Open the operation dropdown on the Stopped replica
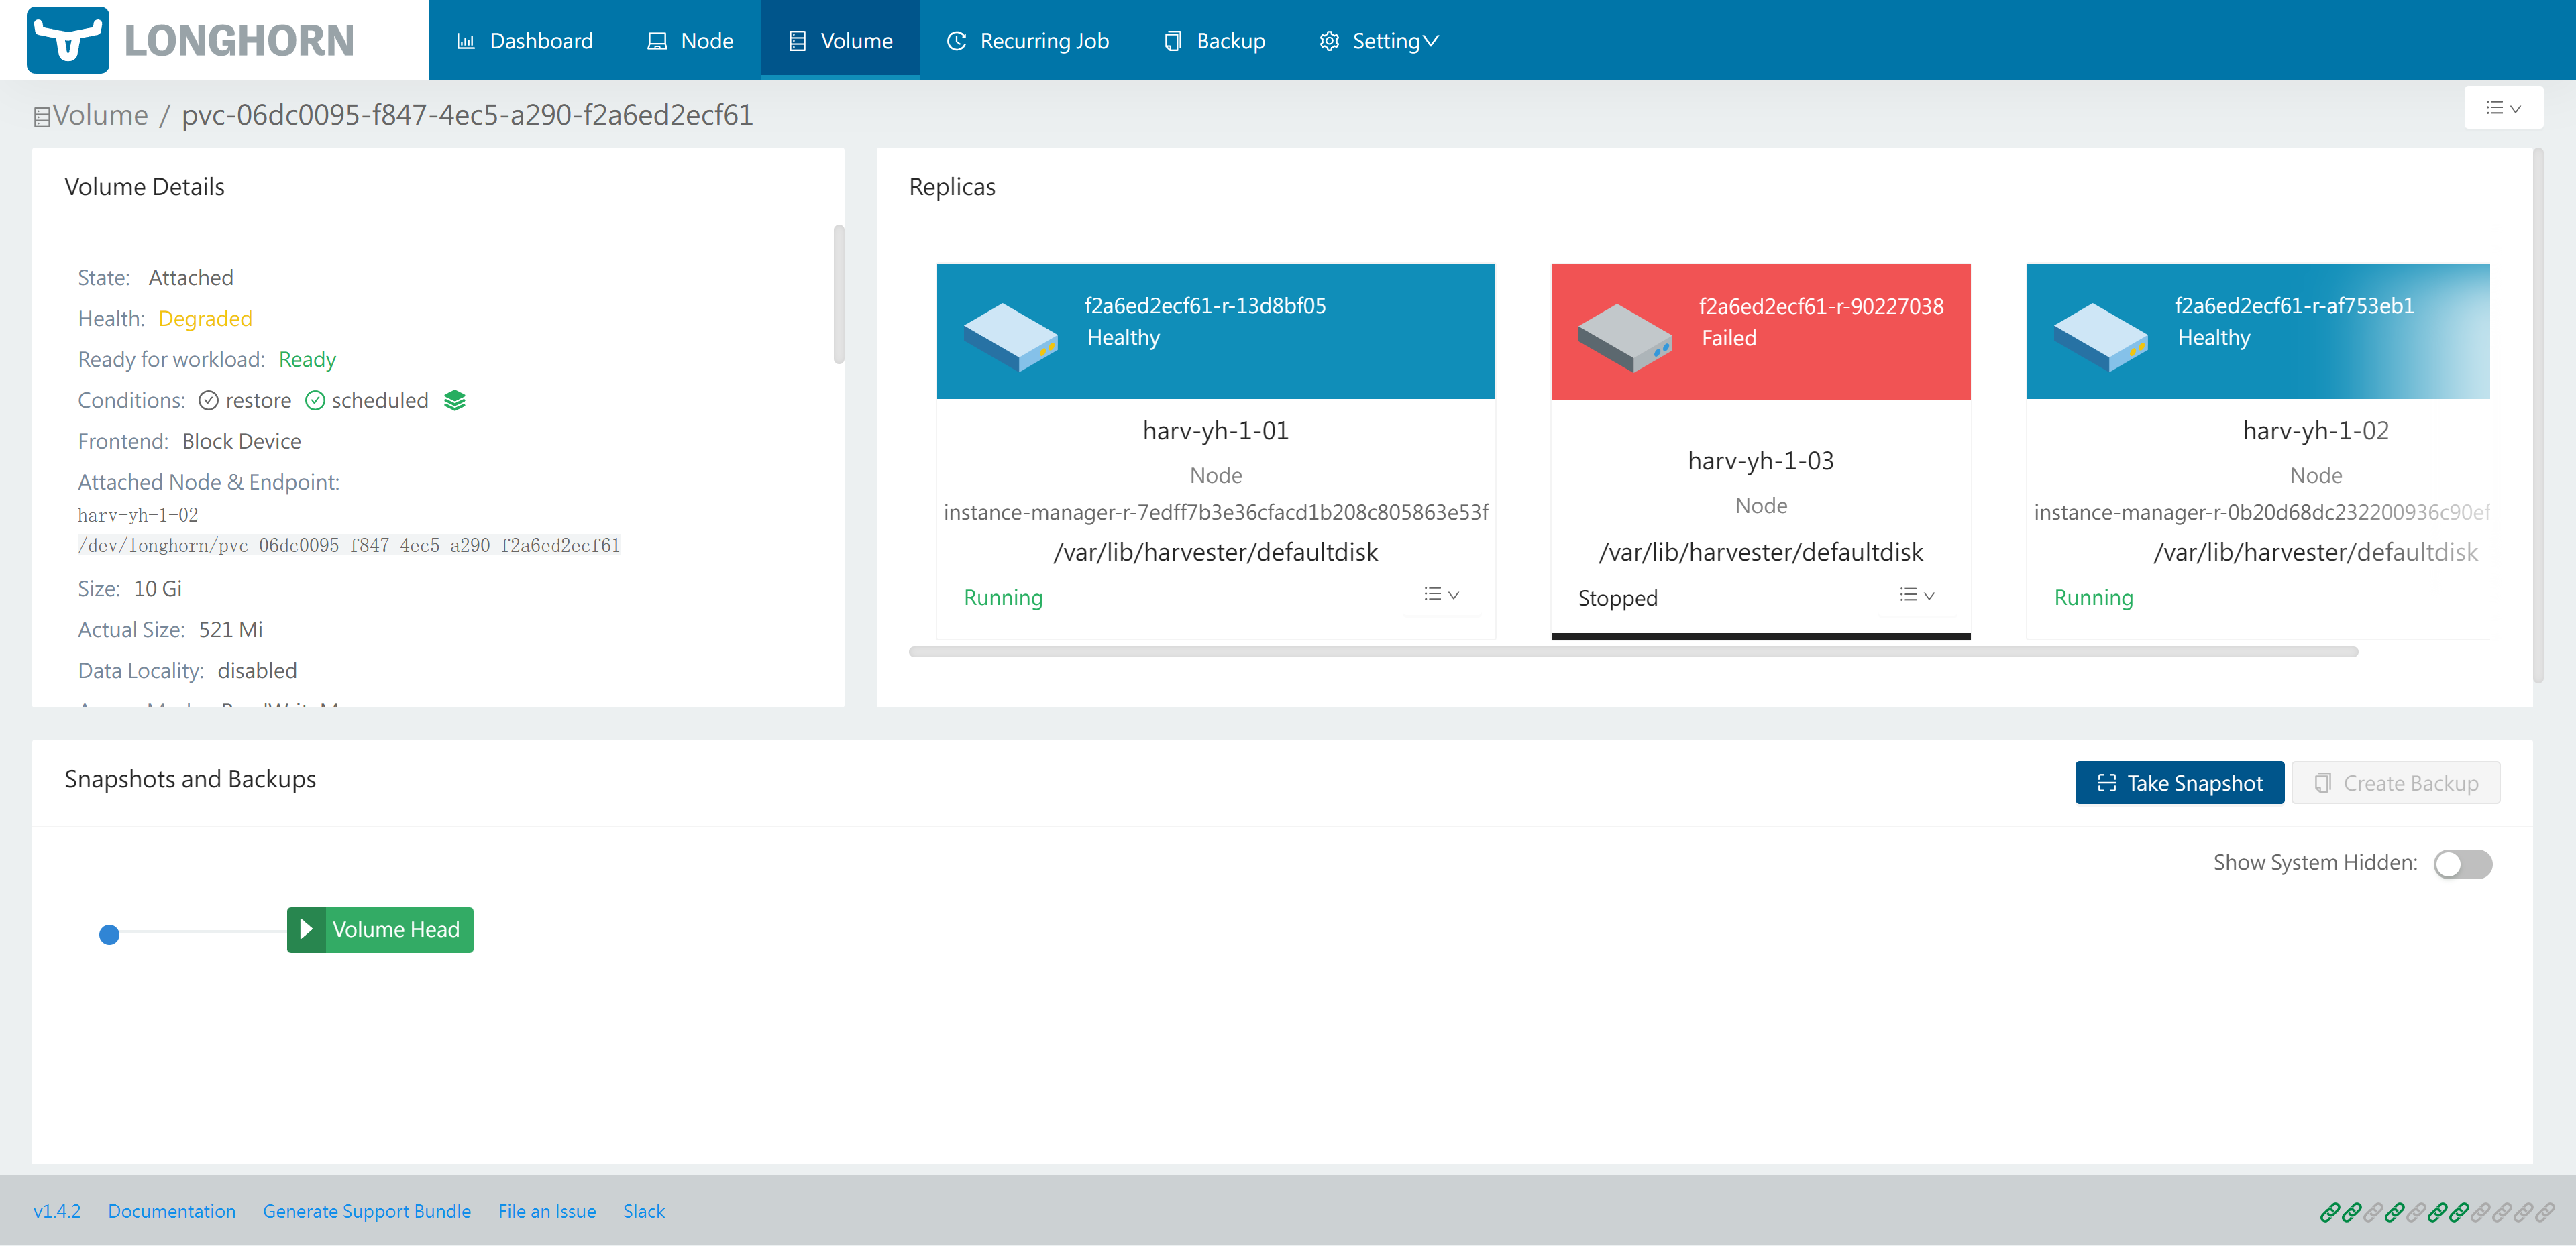Image resolution: width=2576 pixels, height=1246 pixels. pos(1916,594)
